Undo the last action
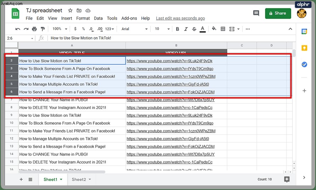This screenshot has width=316, height=190. tap(18, 29)
